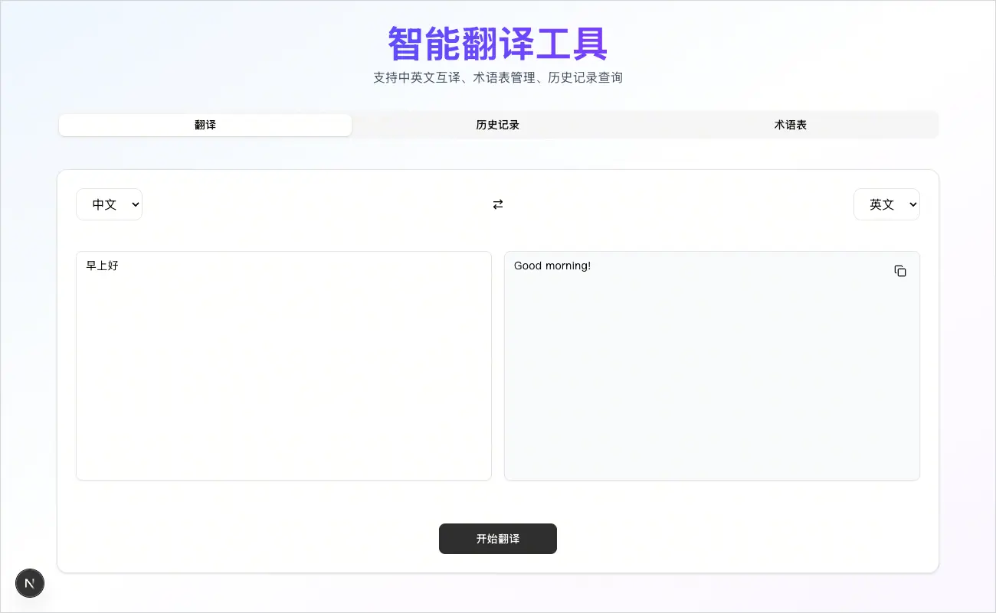This screenshot has height=613, width=996.
Task: Expand the 英文 target language dropdown
Action: (886, 204)
